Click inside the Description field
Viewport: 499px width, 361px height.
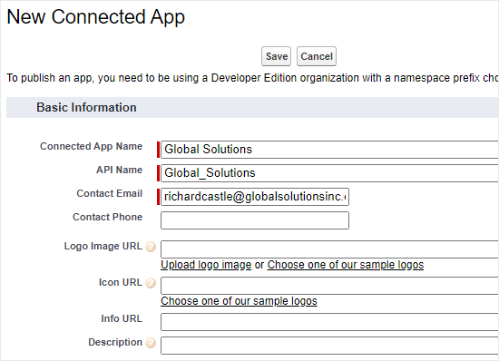click(329, 346)
